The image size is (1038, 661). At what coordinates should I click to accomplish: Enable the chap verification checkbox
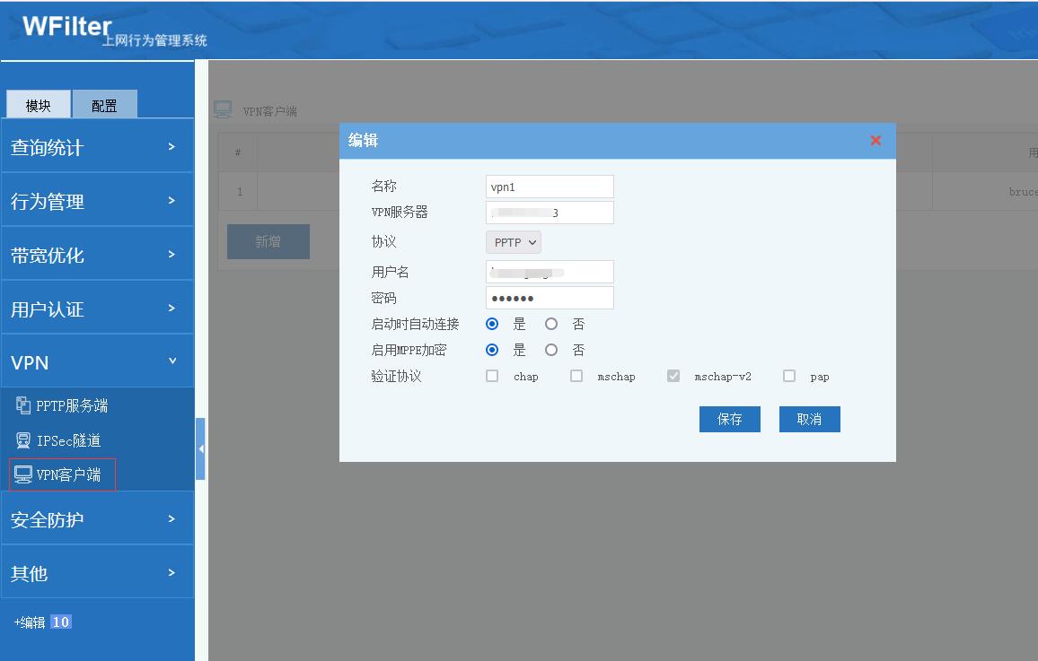(x=492, y=377)
